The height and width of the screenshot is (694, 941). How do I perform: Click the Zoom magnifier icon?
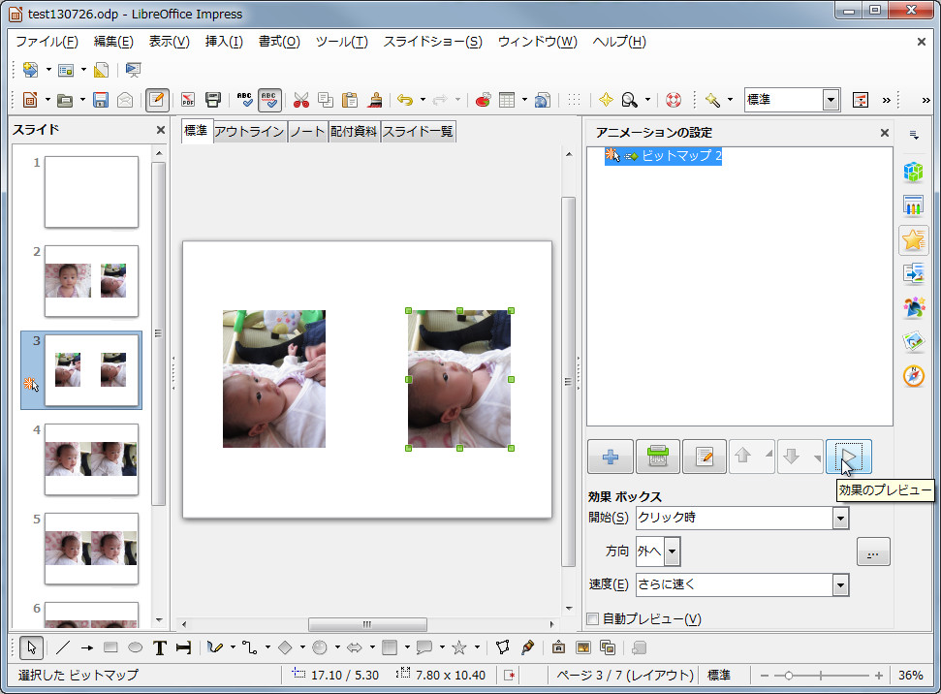point(629,100)
